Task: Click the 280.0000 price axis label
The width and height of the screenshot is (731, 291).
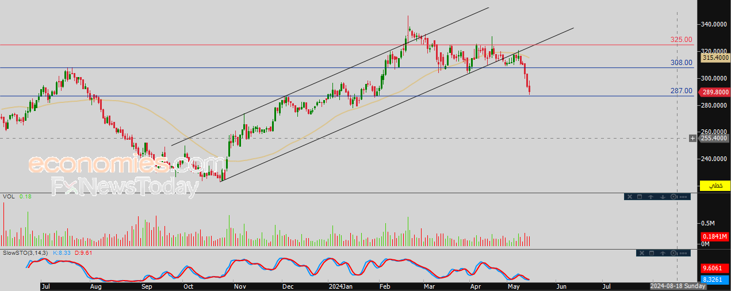Action: click(715, 105)
